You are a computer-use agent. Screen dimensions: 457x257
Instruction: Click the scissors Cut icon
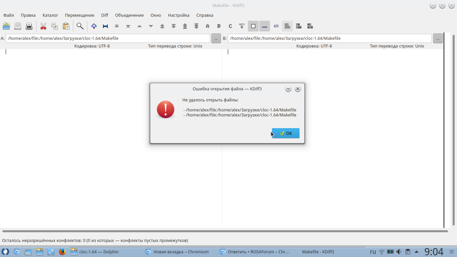coord(43,26)
